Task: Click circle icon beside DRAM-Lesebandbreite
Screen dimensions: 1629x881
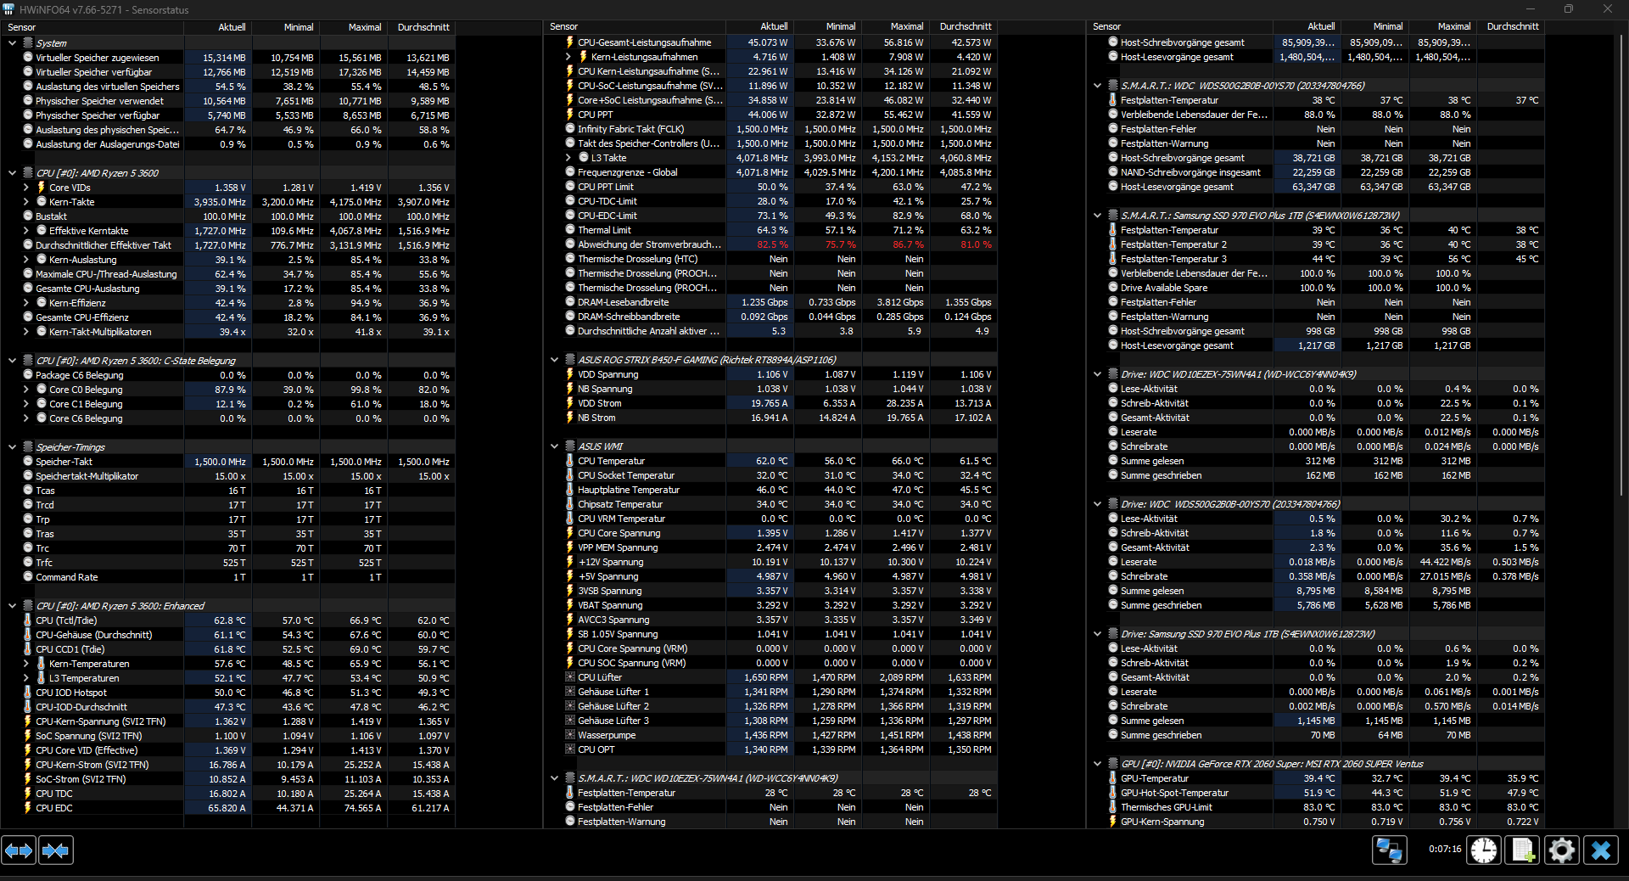Action: (570, 302)
